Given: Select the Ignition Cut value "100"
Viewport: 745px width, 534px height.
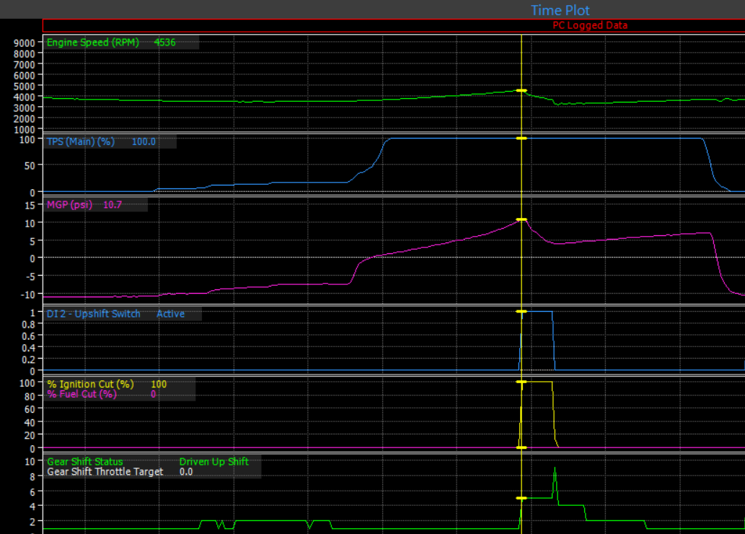Looking at the screenshot, I should (159, 384).
